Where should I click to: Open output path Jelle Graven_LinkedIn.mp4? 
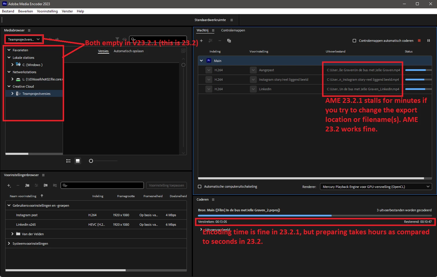(x=363, y=89)
